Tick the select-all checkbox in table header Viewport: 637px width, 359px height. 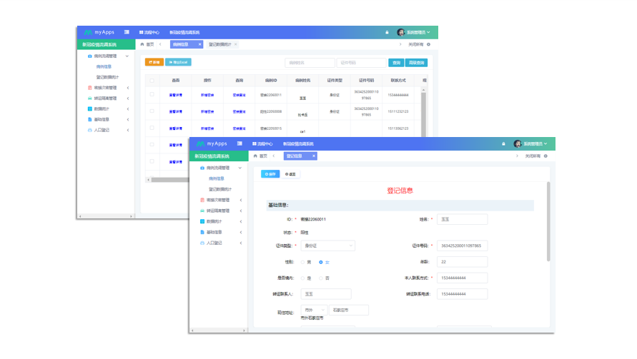click(151, 80)
